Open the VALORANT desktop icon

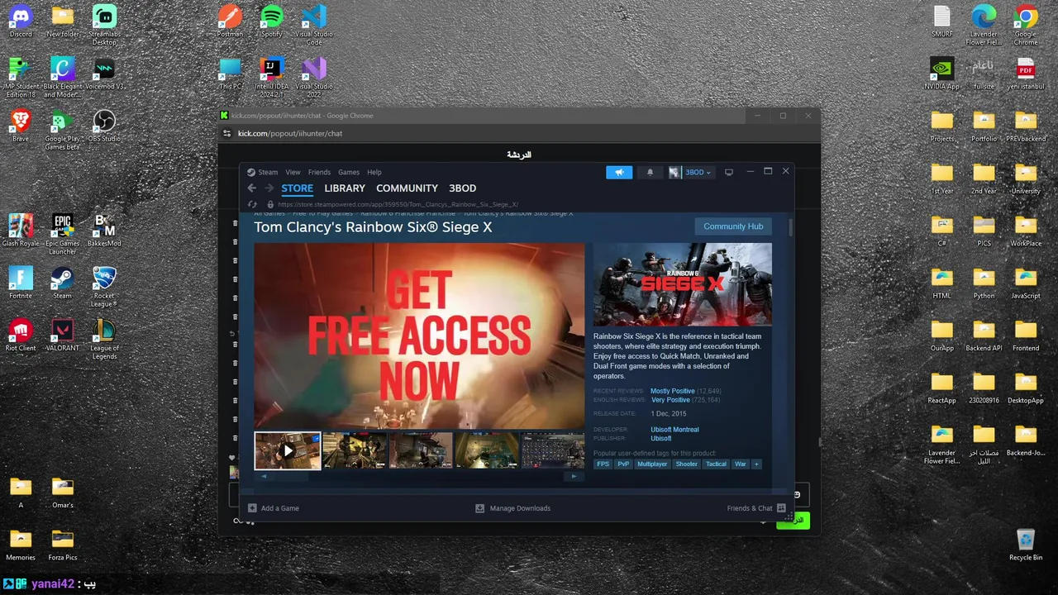[x=62, y=336]
